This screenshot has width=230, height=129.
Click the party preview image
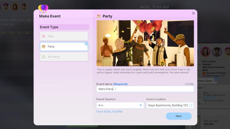pos(145,43)
